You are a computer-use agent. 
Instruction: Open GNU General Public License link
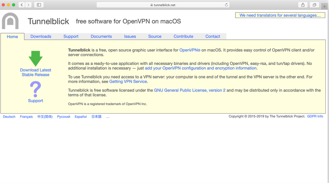point(190,90)
